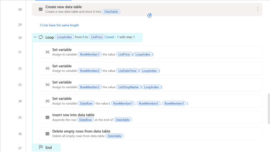Click line number 33 in the gutter

pos(20,85)
